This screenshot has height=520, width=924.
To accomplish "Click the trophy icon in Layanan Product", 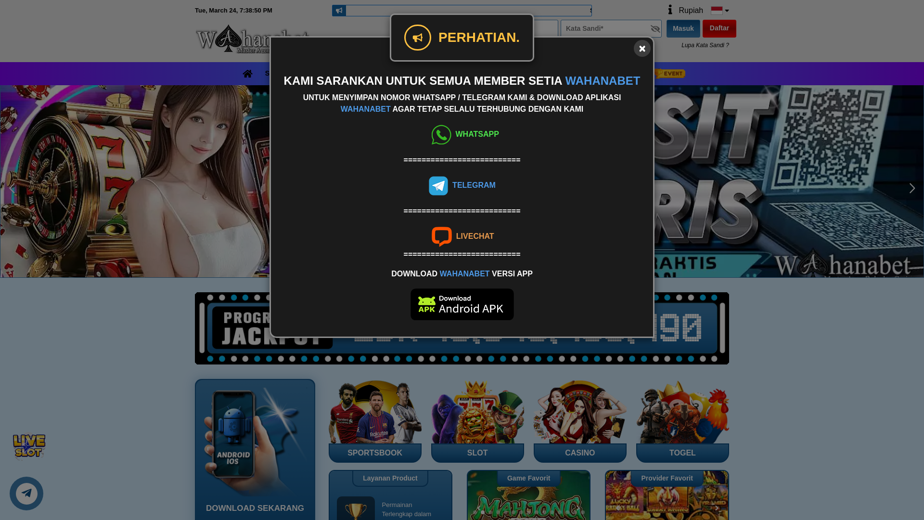I will point(356,509).
